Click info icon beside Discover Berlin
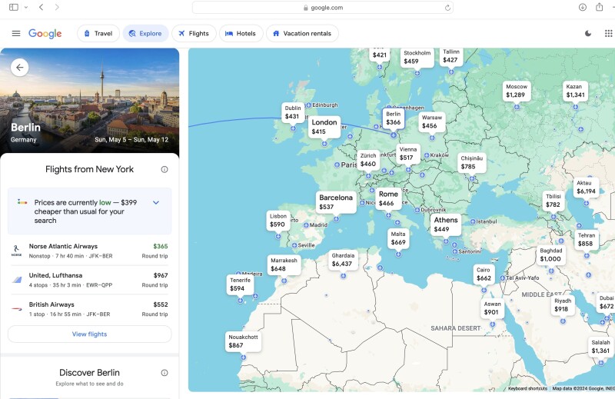 [165, 373]
